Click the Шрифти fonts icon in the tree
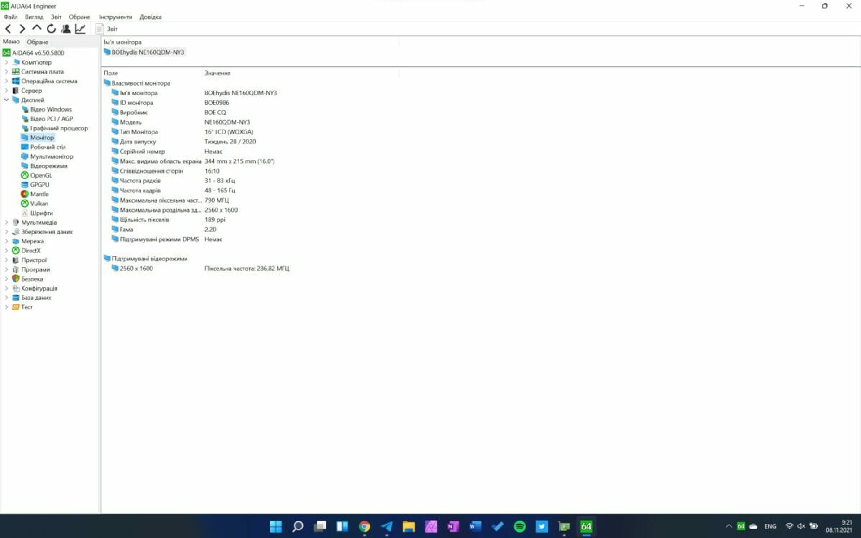This screenshot has height=538, width=861. click(25, 213)
